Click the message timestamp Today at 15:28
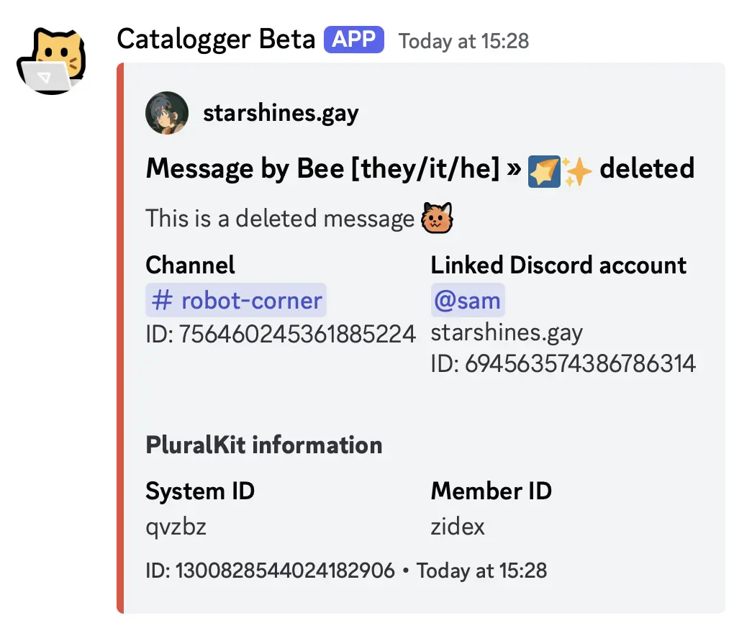This screenshot has width=752, height=636. (x=464, y=40)
